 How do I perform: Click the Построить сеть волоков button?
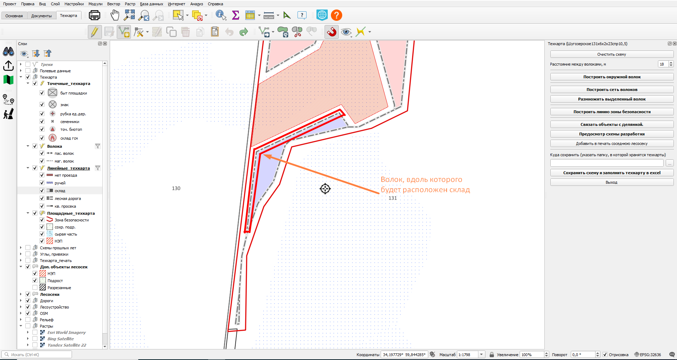(x=611, y=90)
